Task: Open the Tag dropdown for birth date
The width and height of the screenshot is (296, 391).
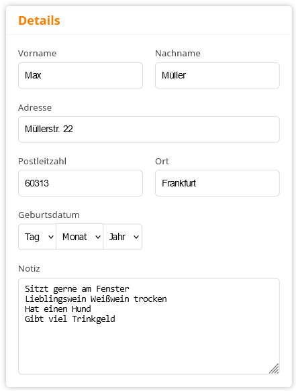Action: (37, 237)
